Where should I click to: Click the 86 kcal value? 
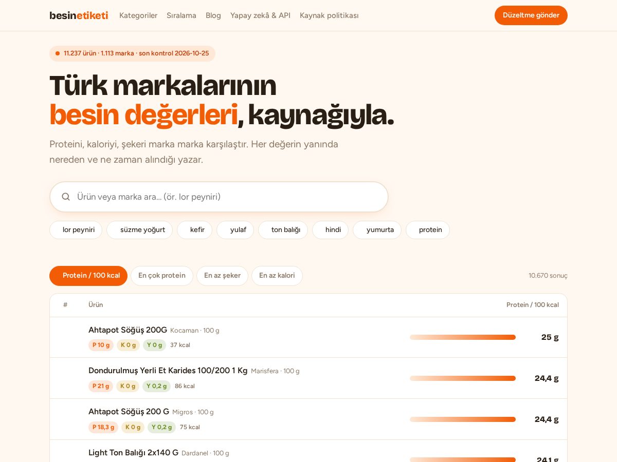pyautogui.click(x=185, y=386)
